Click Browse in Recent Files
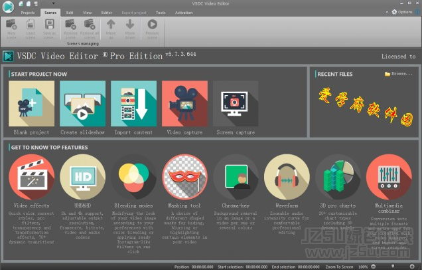 399,74
